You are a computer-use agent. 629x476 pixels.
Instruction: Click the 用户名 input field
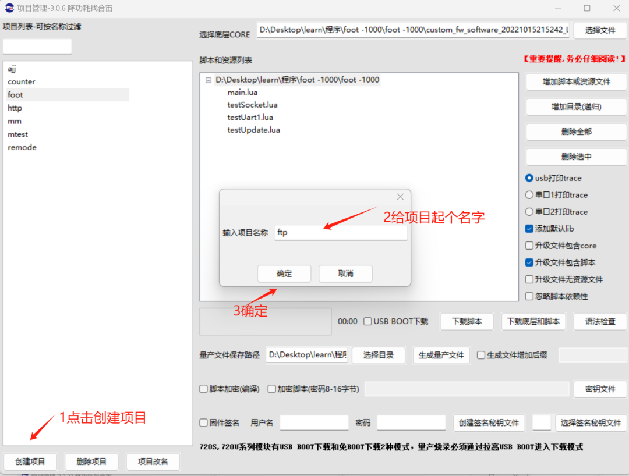[x=314, y=422]
